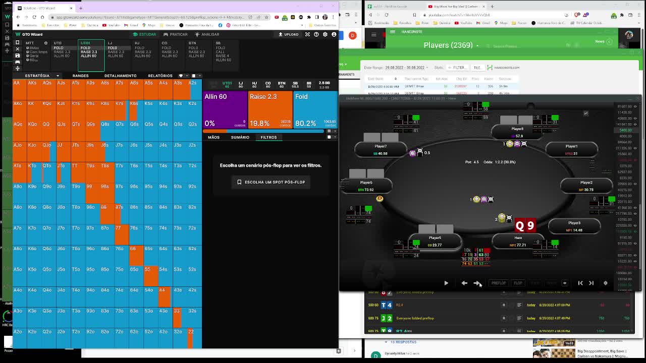The image size is (646, 363).
Task: Click the UPLOAD button in GTO Wizard
Action: pyautogui.click(x=289, y=34)
